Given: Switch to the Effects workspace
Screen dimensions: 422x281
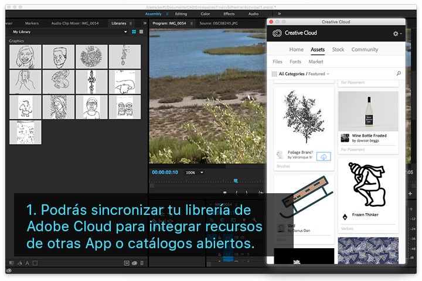Looking at the screenshot, I should [x=229, y=13].
